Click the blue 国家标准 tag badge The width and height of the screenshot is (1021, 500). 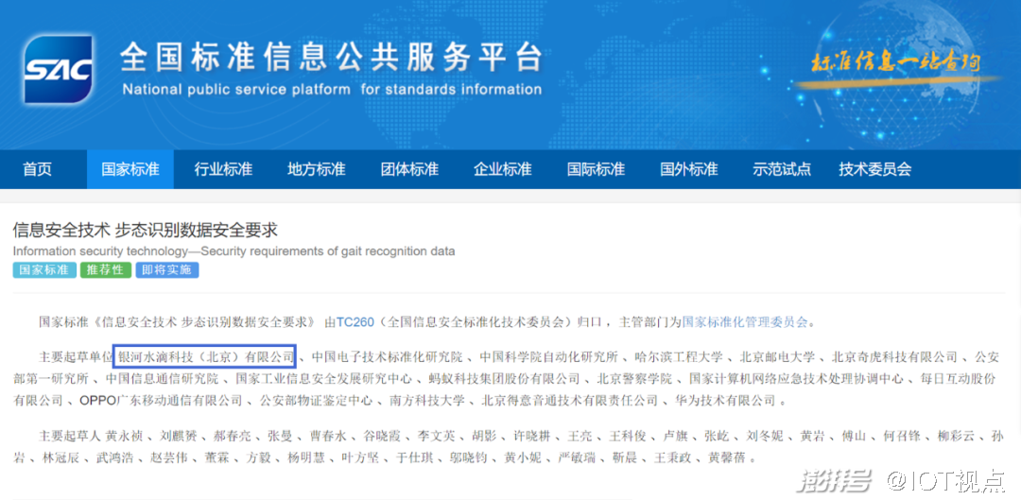point(44,270)
